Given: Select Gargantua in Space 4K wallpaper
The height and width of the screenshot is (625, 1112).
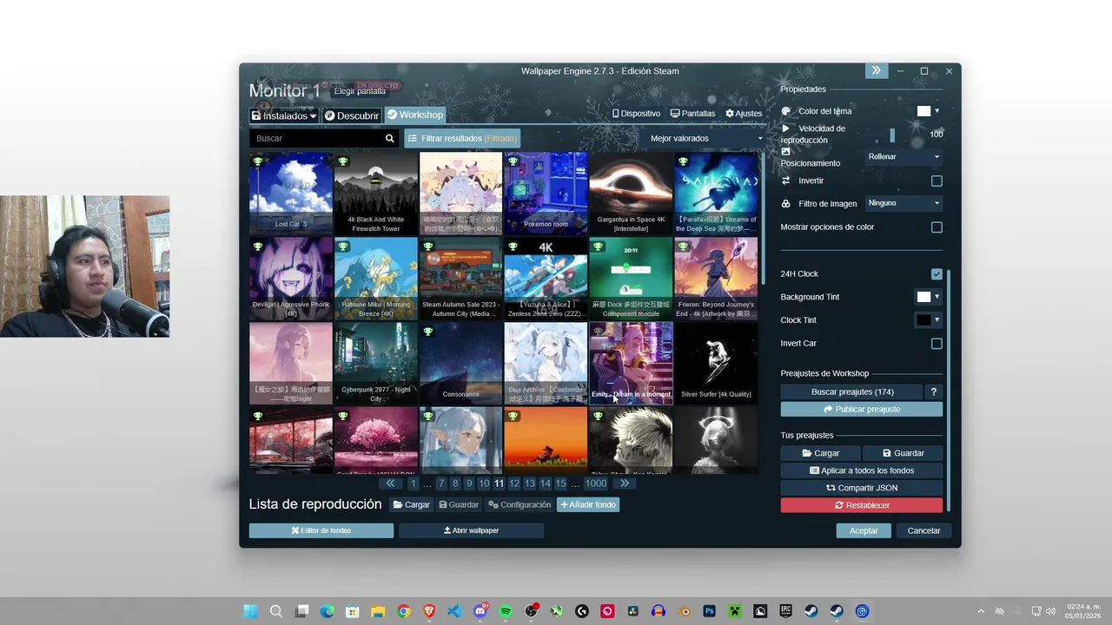Looking at the screenshot, I should tap(631, 194).
